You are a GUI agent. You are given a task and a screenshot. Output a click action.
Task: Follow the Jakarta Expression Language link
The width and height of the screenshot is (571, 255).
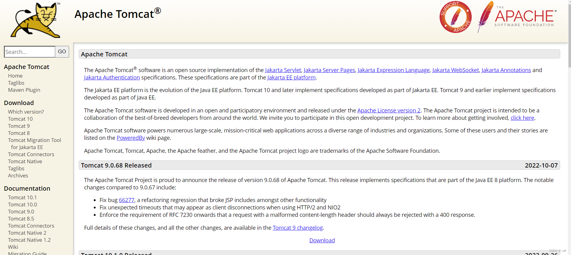394,70
